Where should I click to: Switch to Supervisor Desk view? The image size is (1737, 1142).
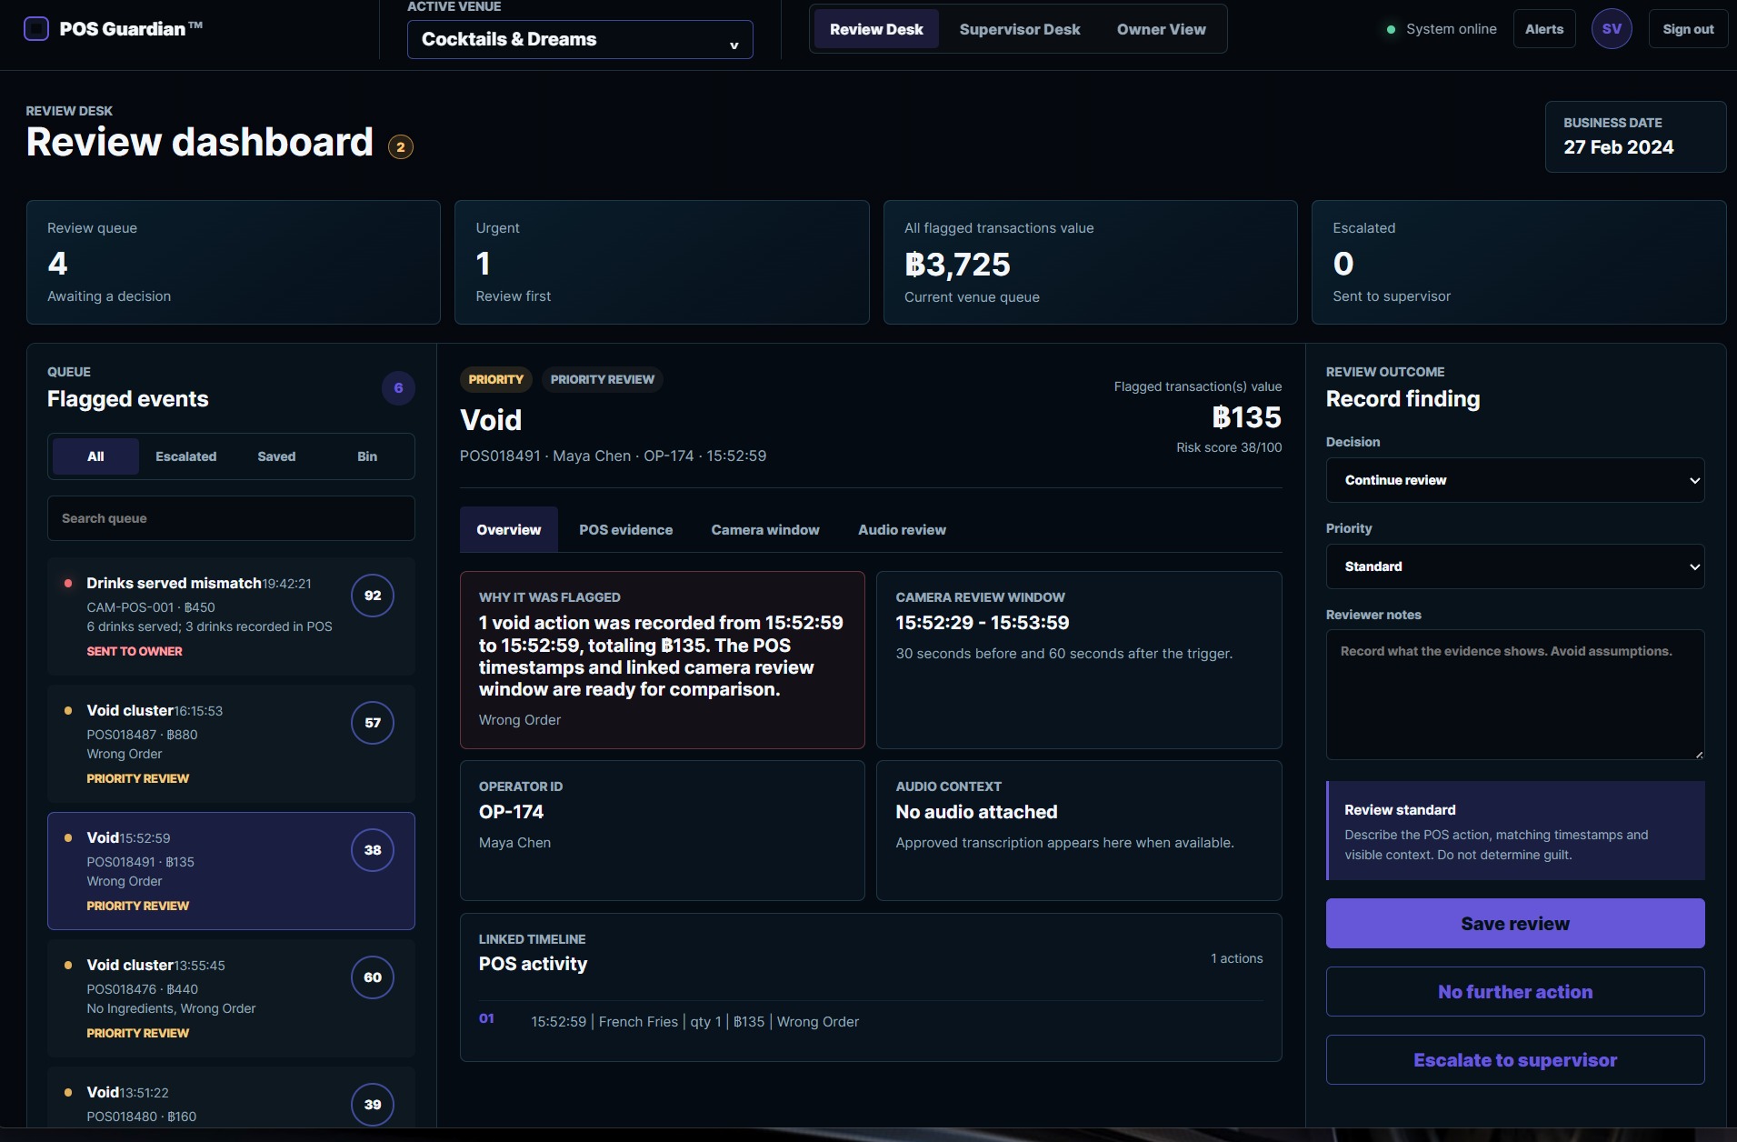pyautogui.click(x=1020, y=29)
